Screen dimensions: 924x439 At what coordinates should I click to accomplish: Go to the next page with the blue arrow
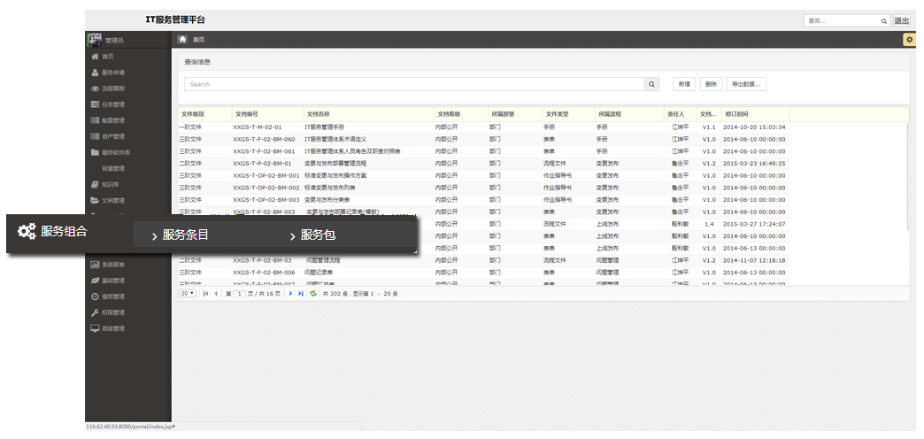290,293
